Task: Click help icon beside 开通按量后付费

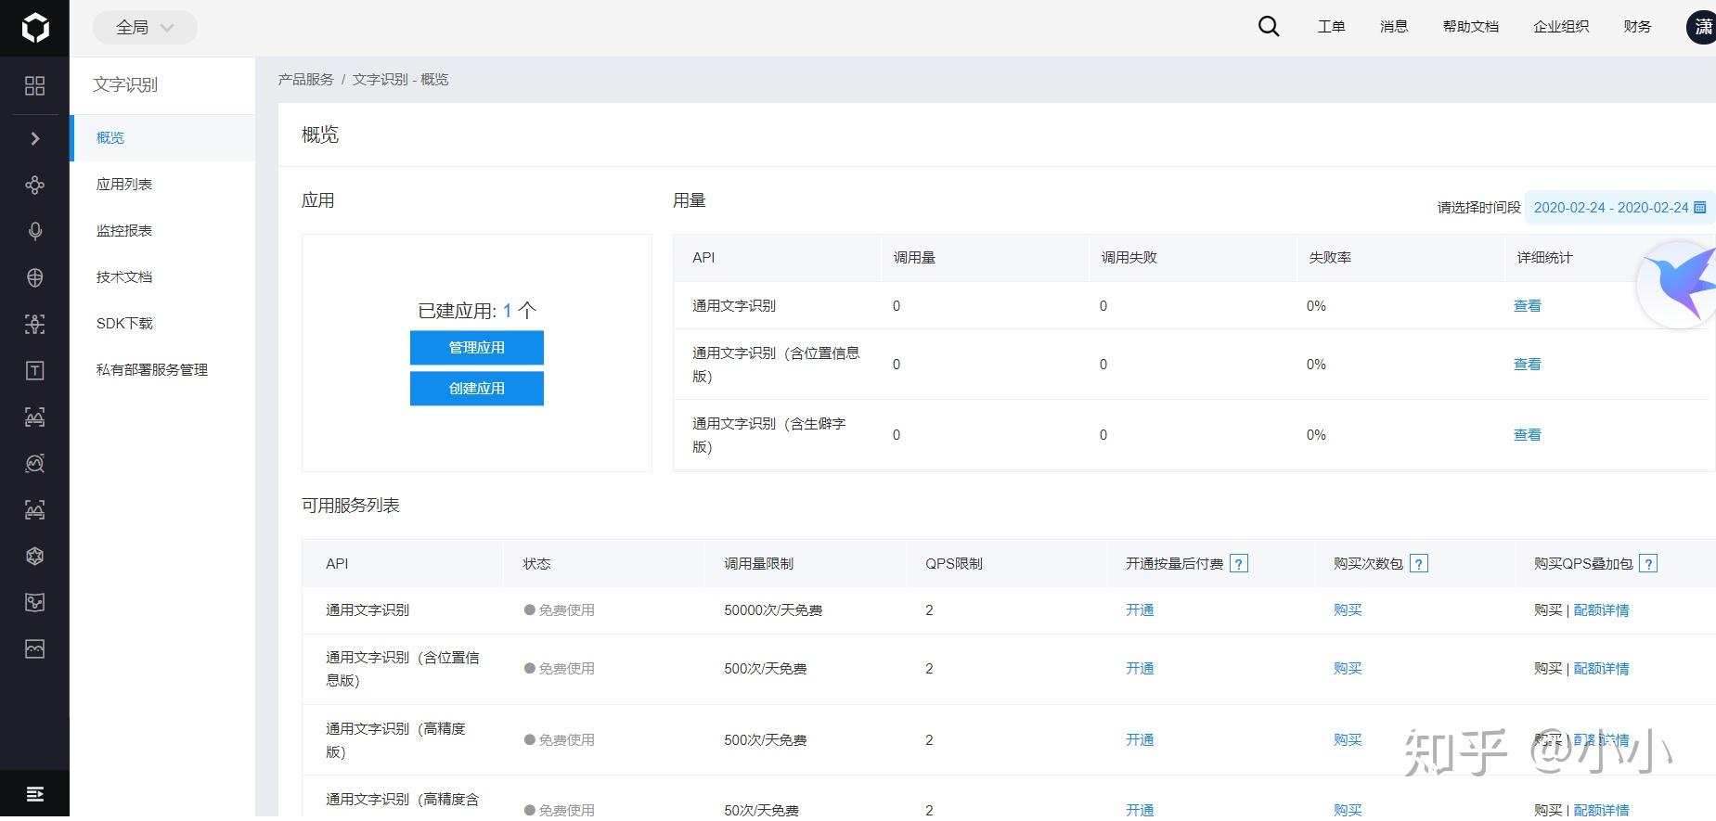Action: click(1239, 564)
